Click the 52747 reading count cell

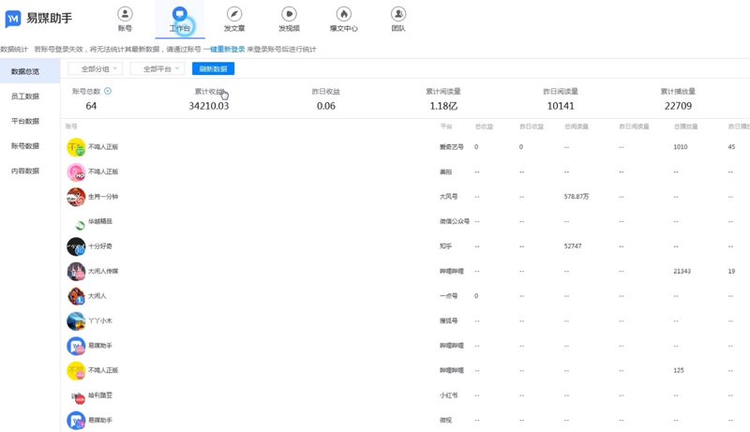pyautogui.click(x=573, y=246)
